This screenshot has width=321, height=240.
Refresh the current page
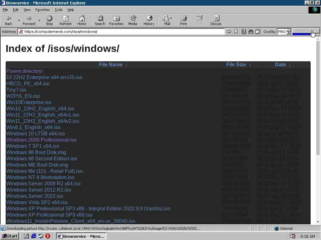(x=66, y=20)
